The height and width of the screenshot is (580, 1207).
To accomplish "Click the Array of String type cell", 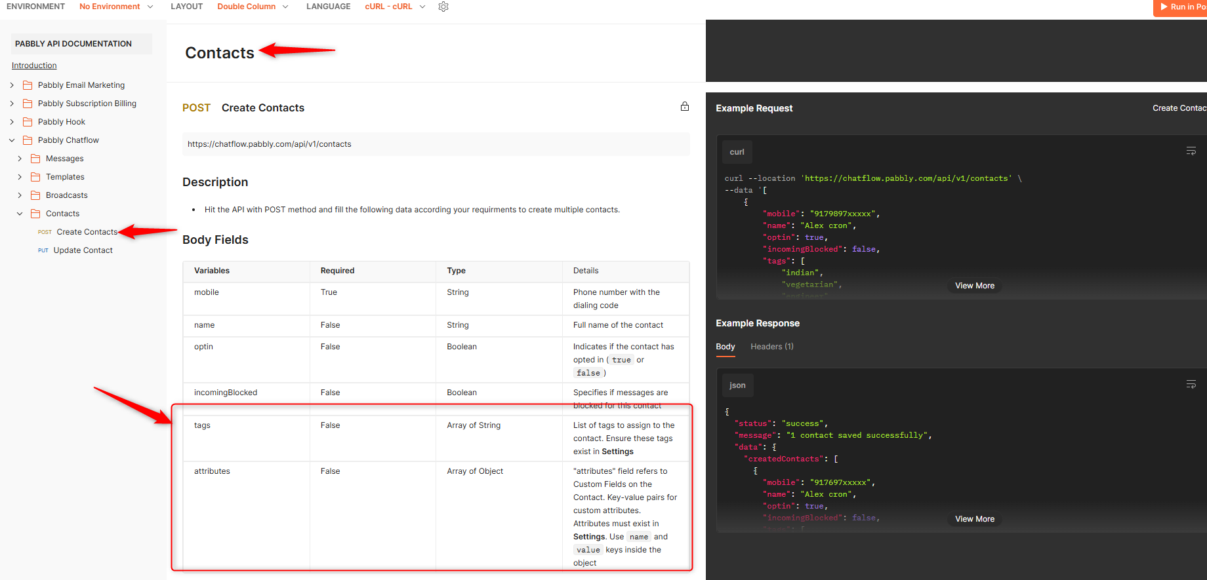I will point(499,438).
